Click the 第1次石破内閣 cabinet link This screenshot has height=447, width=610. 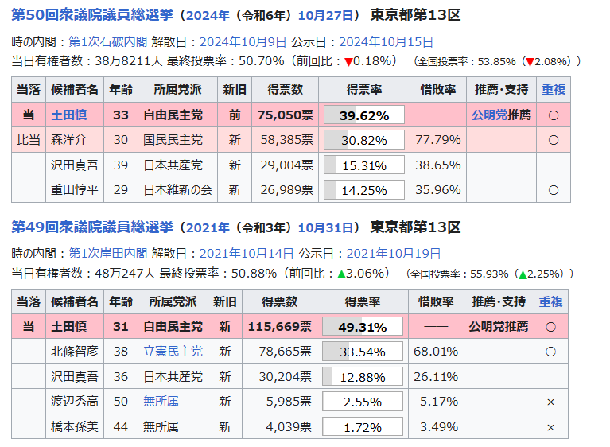107,42
